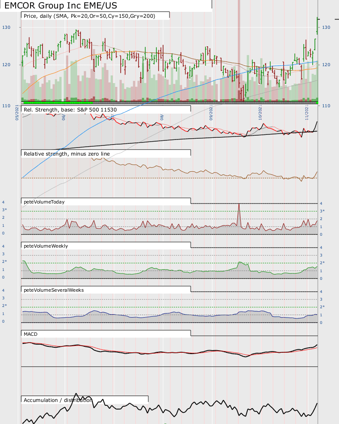Click the 2* label right of peteVolumeWeekly
Viewport: 339px width, 424px height.
pyautogui.click(x=322, y=262)
